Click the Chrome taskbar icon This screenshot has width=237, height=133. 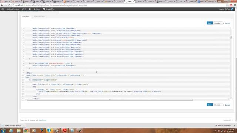coord(26,130)
